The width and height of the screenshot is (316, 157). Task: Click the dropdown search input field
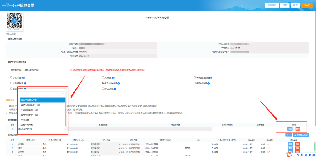[40, 94]
